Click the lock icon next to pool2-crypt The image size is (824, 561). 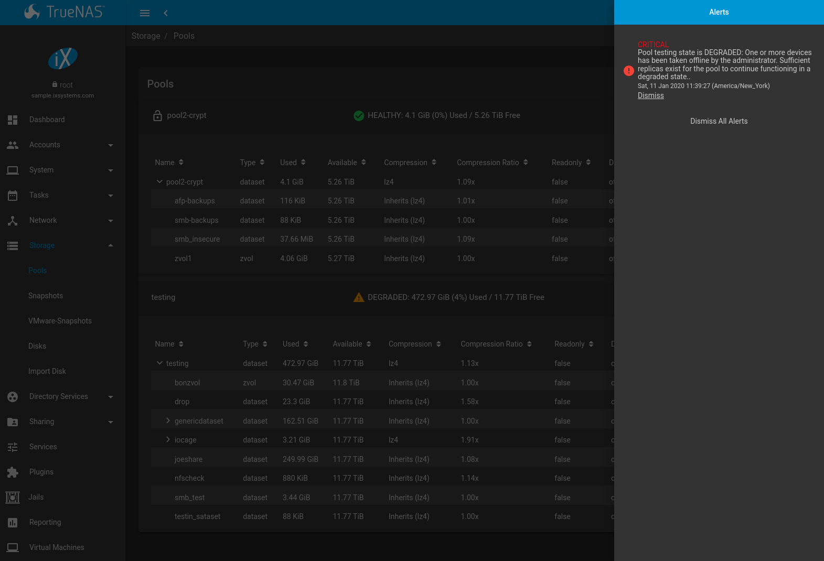click(157, 115)
